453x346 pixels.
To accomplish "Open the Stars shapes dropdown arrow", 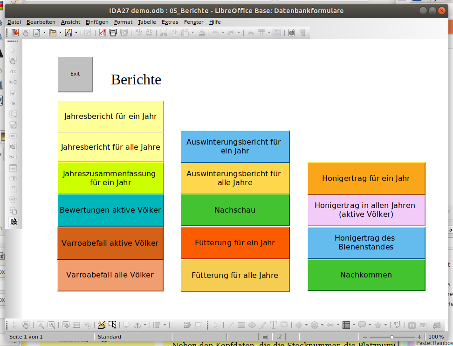I will point(385,325).
